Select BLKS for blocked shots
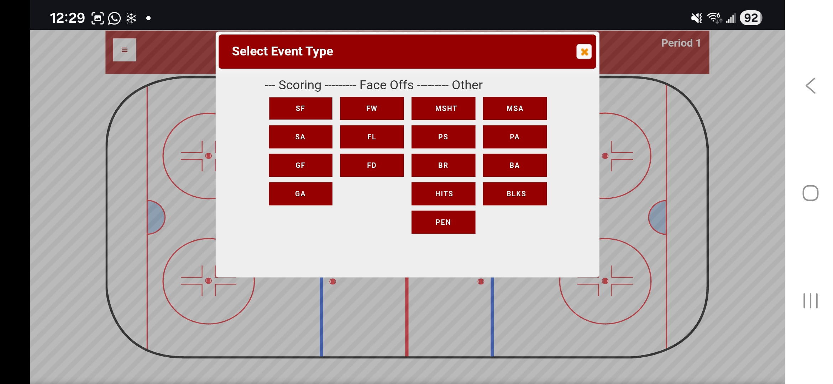Screen dimensions: 833x384 [x=514, y=193]
